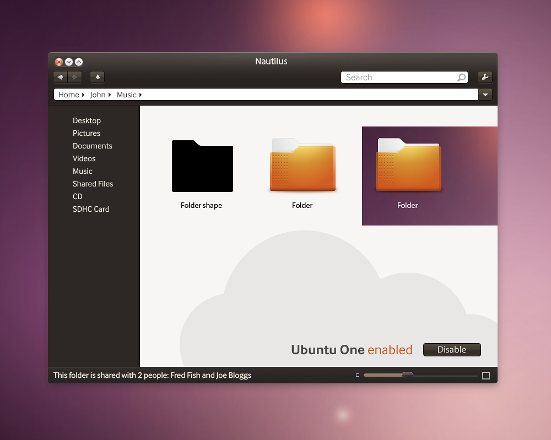Viewport: 551px width, 440px height.
Task: Click the small zoom-out square icon
Action: click(358, 375)
